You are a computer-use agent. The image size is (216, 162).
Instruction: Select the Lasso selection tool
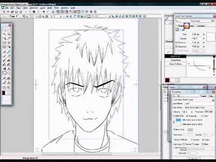pos(9,30)
